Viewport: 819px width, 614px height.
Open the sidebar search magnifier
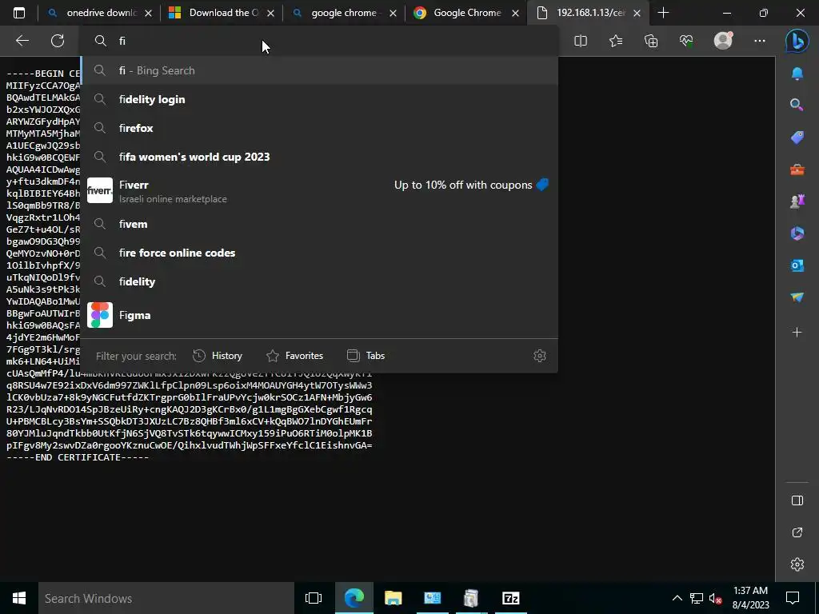[x=797, y=105]
